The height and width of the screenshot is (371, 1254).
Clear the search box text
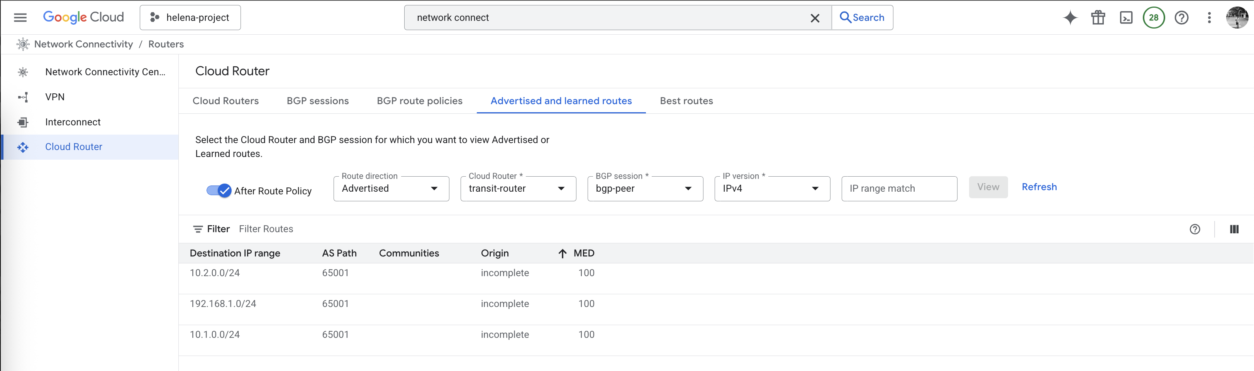tap(814, 18)
